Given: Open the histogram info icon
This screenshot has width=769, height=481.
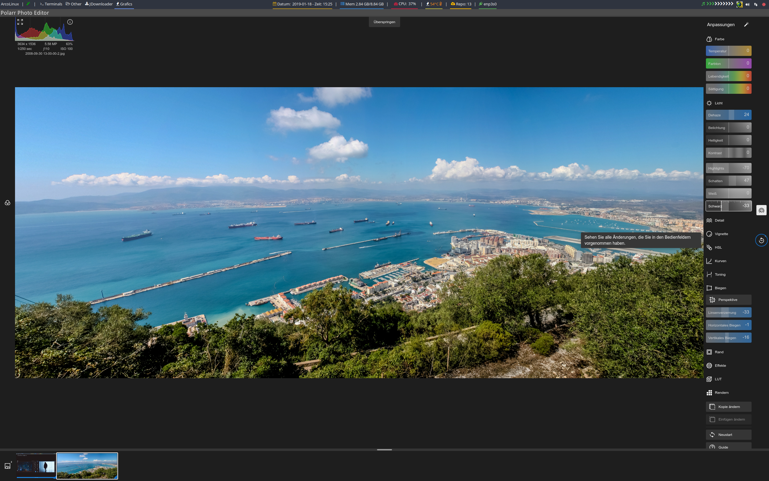Looking at the screenshot, I should point(70,22).
